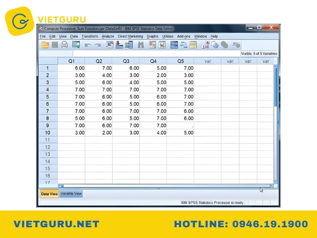Screen dimensions: 317x238
Task: Click the Undo arrow icon
Action: [88, 45]
